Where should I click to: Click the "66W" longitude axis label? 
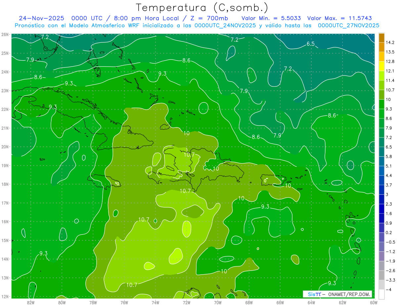click(x=280, y=302)
